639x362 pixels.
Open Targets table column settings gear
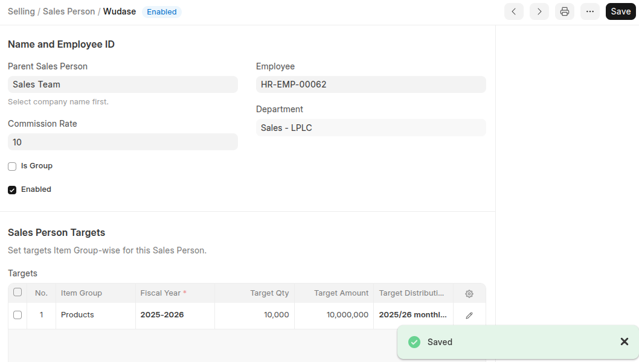coord(469,294)
